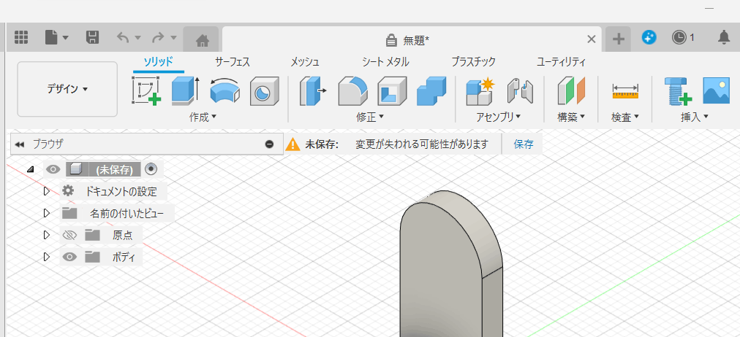Select the Joint tool
Viewport: 740px width, 337px height.
[520, 90]
